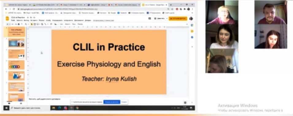
Task: Open the Google Slides home logo
Action: (7, 18)
